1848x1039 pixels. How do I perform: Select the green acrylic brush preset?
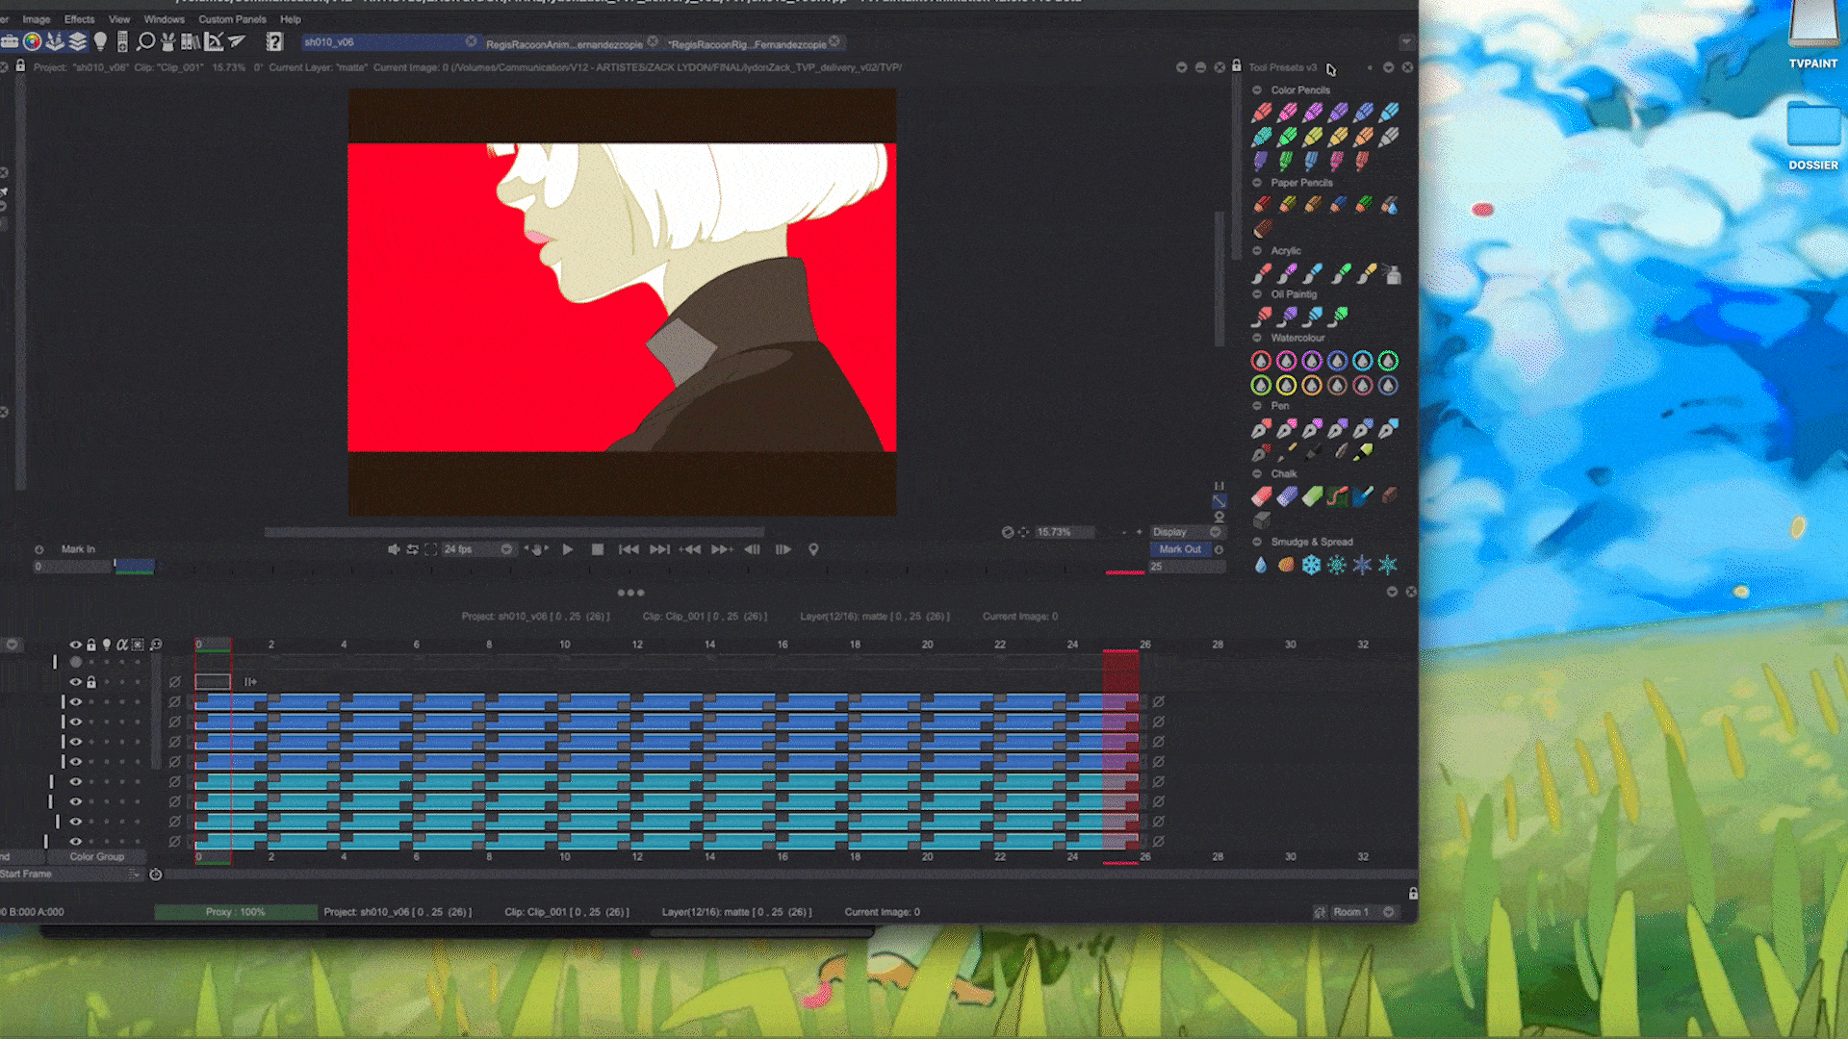tap(1341, 273)
